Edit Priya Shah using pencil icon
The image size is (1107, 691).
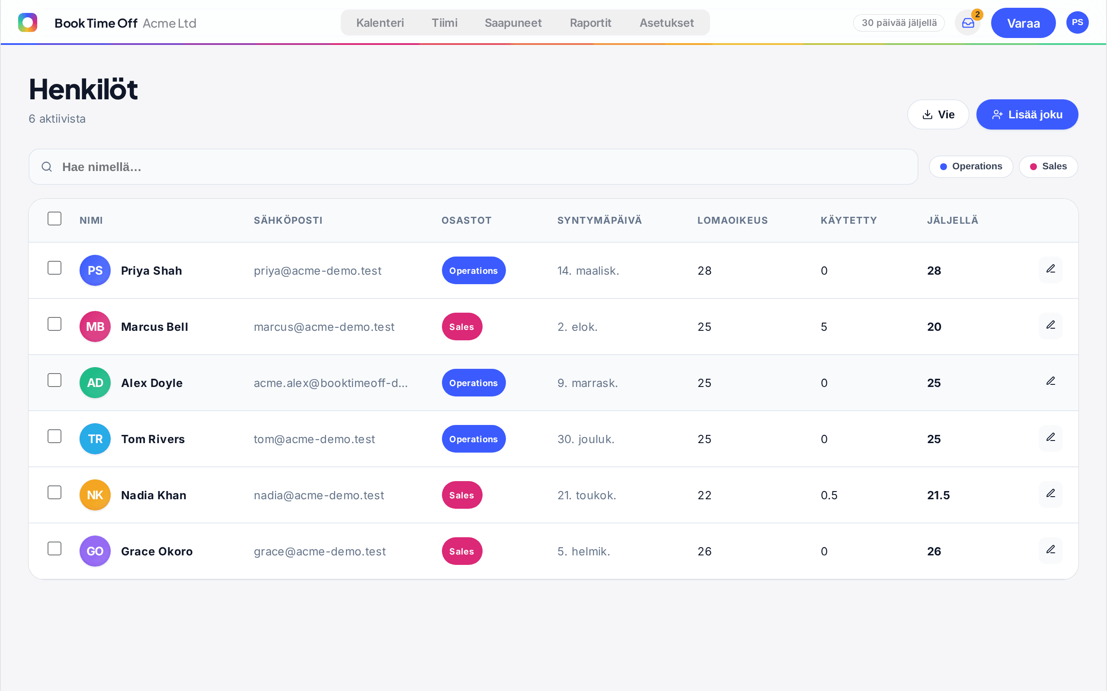click(x=1050, y=269)
